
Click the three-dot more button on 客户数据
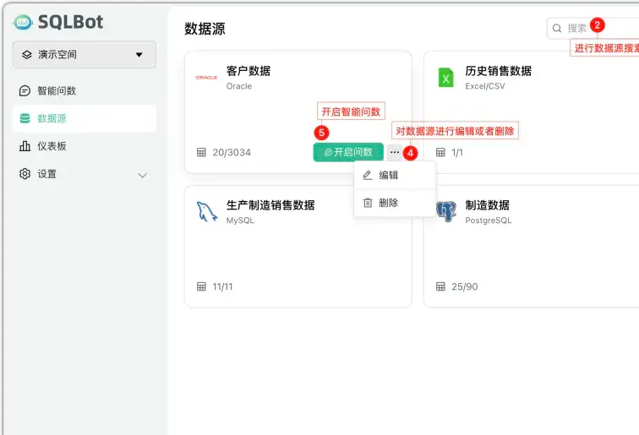tap(395, 152)
